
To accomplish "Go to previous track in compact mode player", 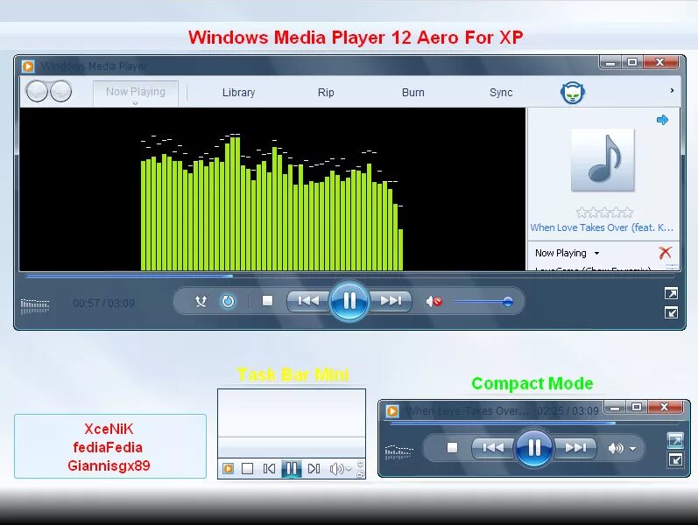I will pos(493,448).
